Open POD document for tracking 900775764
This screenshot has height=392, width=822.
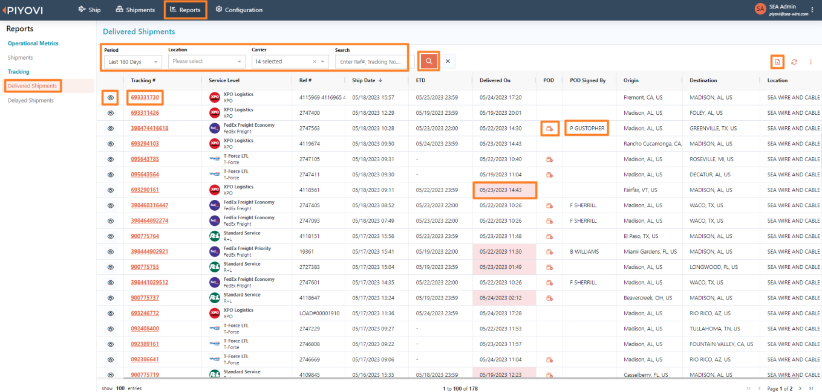549,236
